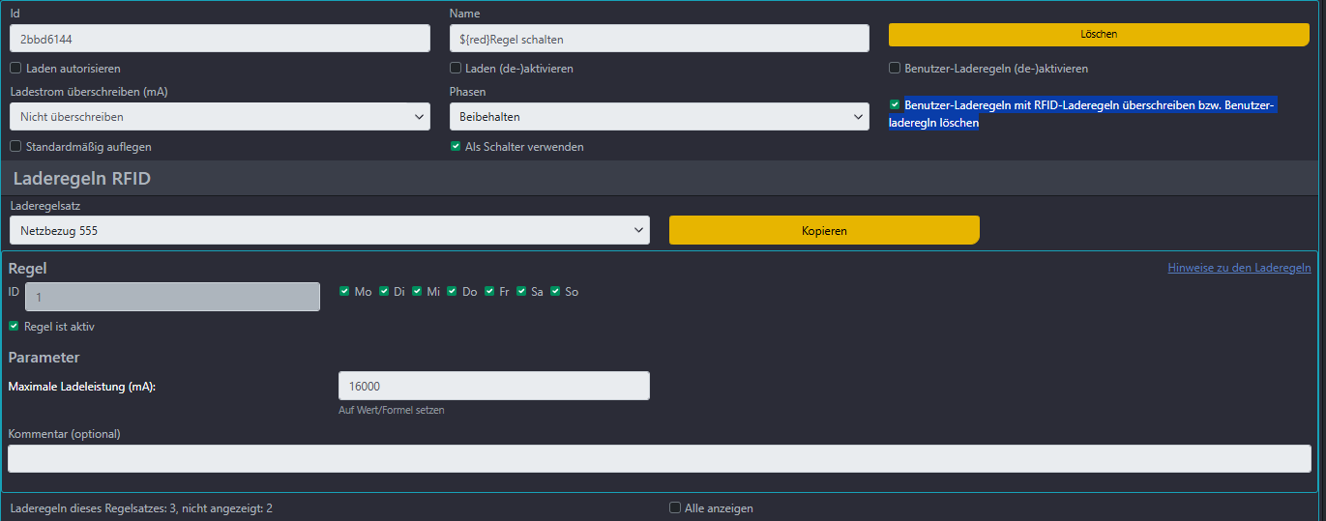Uncheck Regel ist aktiv
The width and height of the screenshot is (1326, 521).
[14, 327]
